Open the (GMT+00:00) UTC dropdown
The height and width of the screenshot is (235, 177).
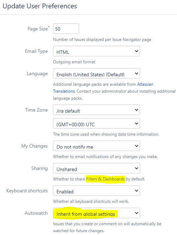97,123
